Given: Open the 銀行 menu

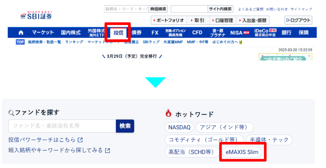Looking at the screenshot, I should (286, 33).
